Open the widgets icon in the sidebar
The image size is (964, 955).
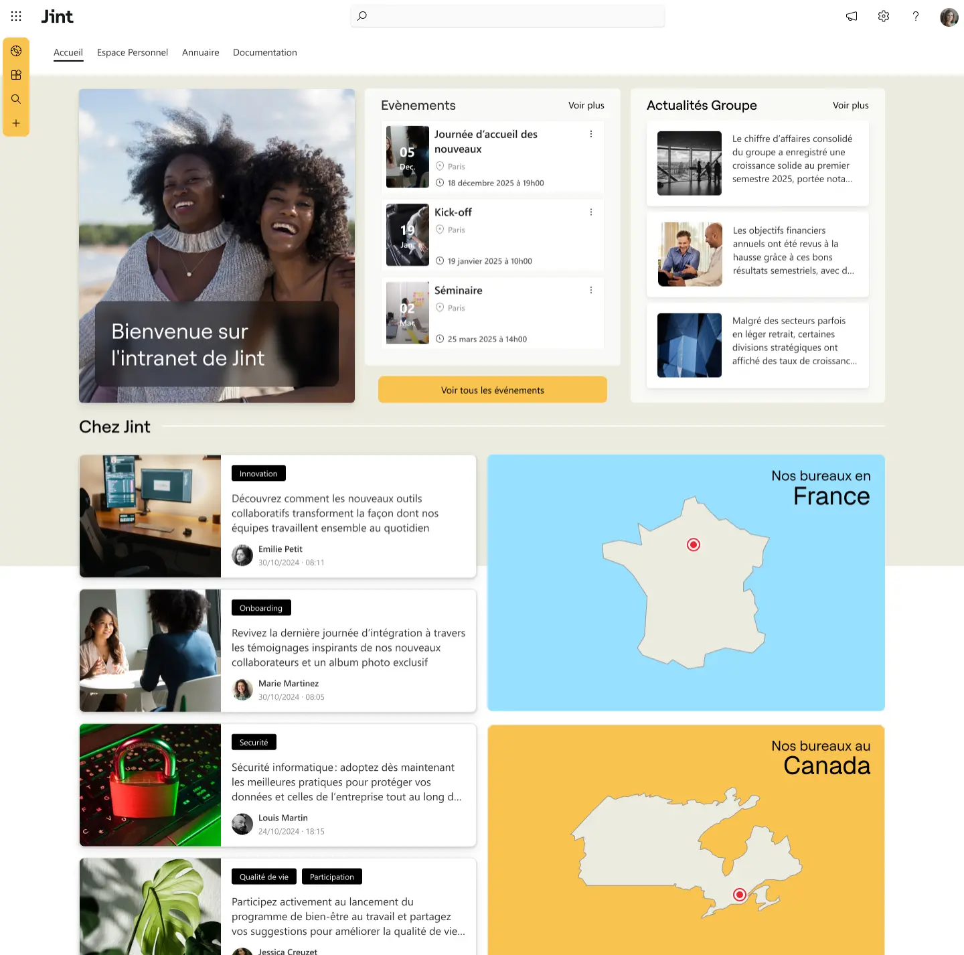[16, 74]
